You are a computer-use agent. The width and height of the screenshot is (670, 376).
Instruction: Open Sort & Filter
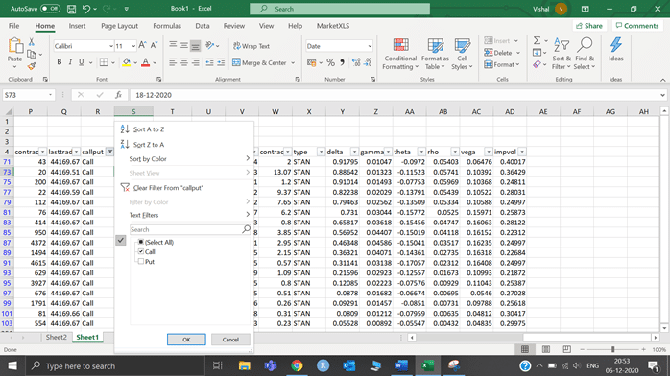coord(562,55)
